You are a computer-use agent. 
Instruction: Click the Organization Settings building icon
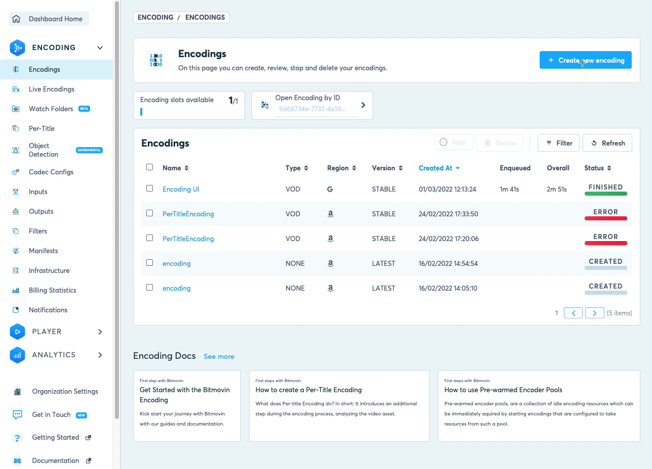(x=18, y=392)
